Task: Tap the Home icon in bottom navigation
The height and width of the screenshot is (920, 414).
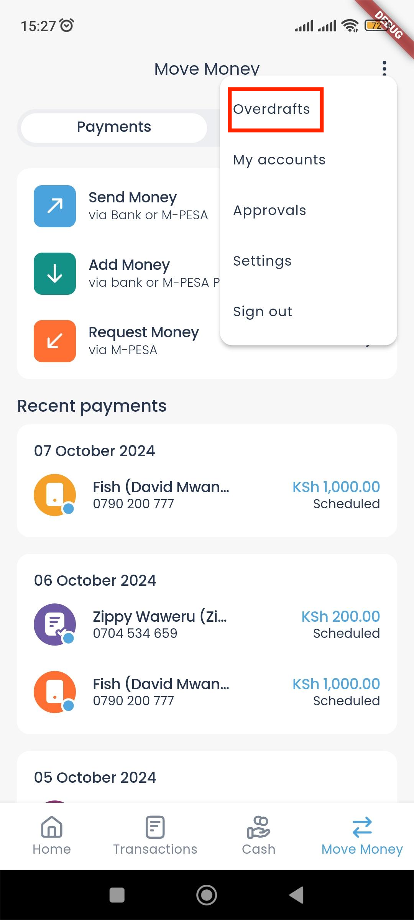Action: tap(52, 828)
